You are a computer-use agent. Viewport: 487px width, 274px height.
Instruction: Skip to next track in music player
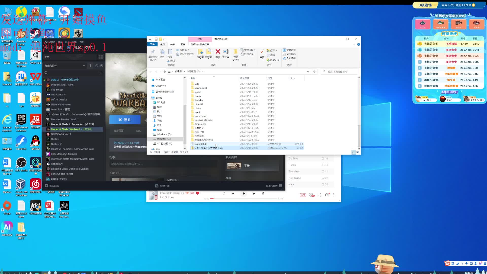point(254,194)
